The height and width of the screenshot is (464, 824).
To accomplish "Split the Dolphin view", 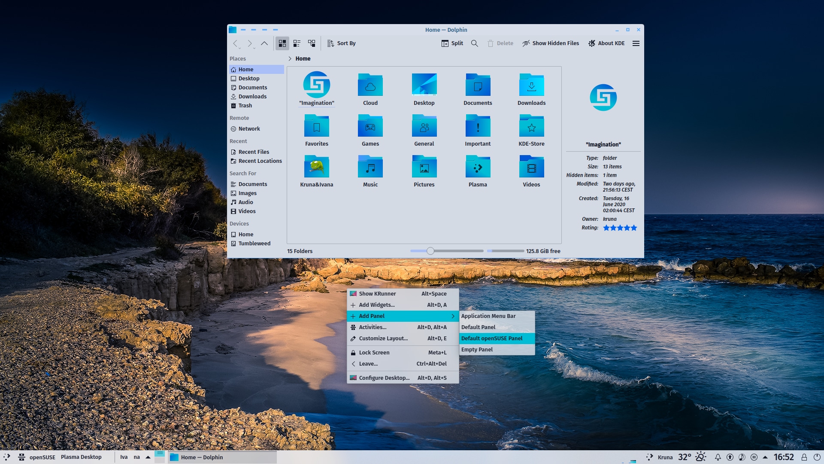I will (x=452, y=43).
